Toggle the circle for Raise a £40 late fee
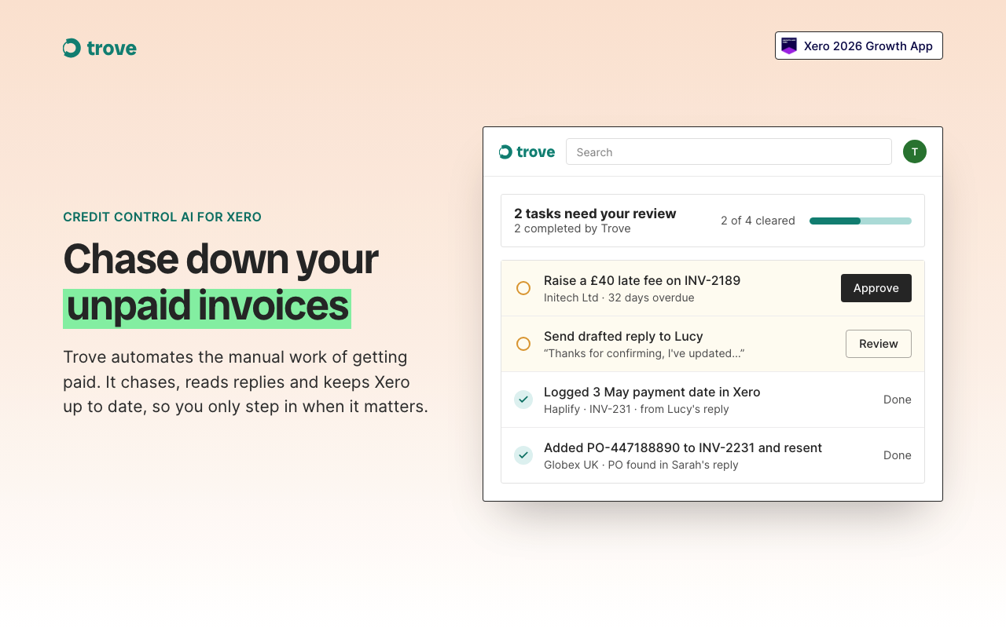The width and height of the screenshot is (1006, 628). 523,288
